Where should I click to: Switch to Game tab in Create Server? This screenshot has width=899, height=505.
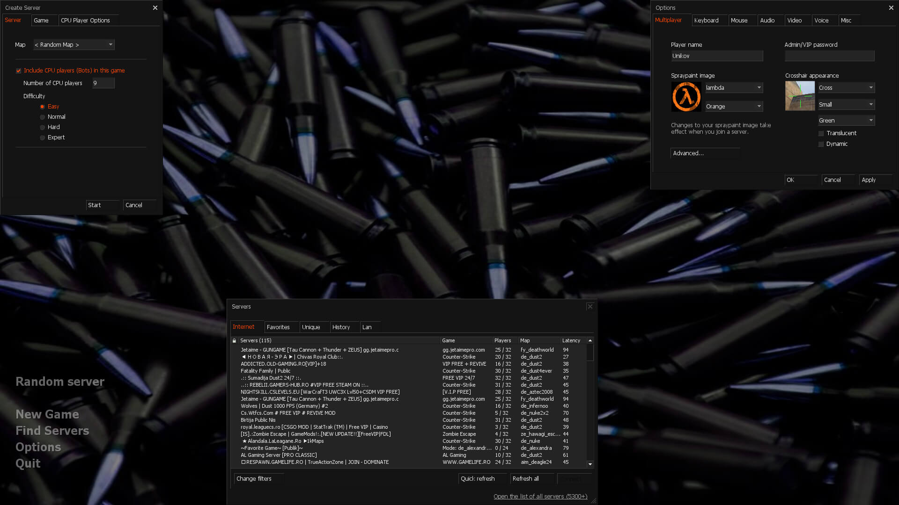coord(44,20)
